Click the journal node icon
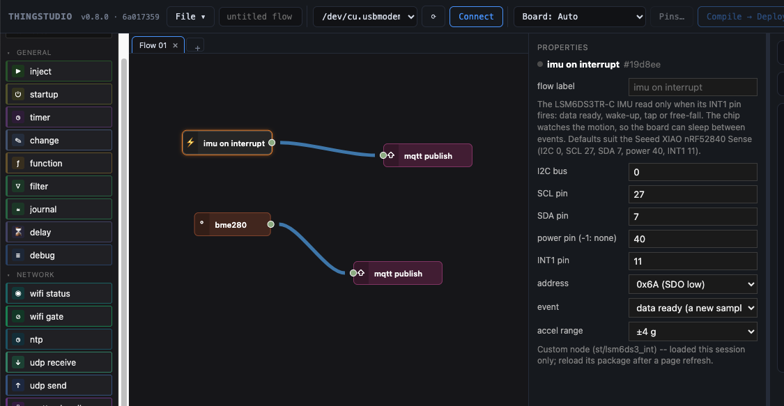Screen dimensions: 784x406 18,209
